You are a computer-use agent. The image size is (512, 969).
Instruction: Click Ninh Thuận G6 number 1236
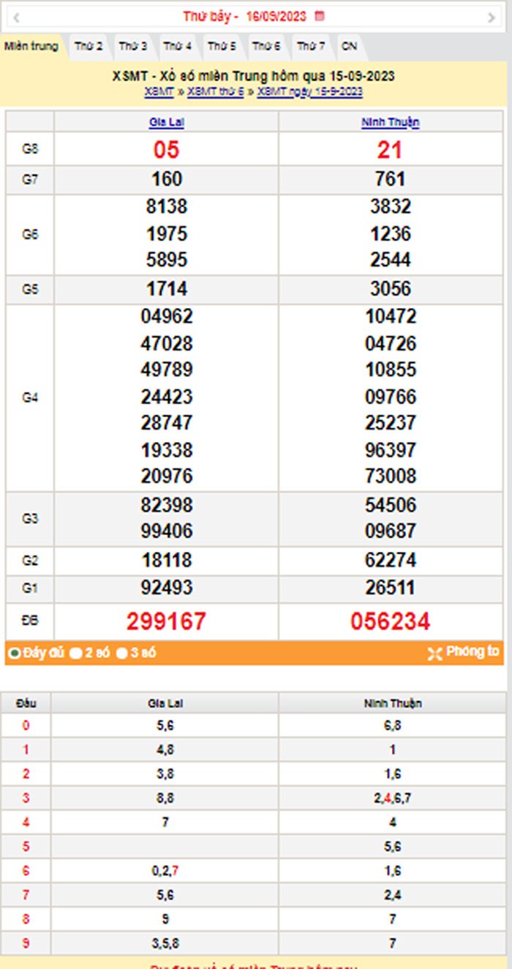(x=391, y=234)
